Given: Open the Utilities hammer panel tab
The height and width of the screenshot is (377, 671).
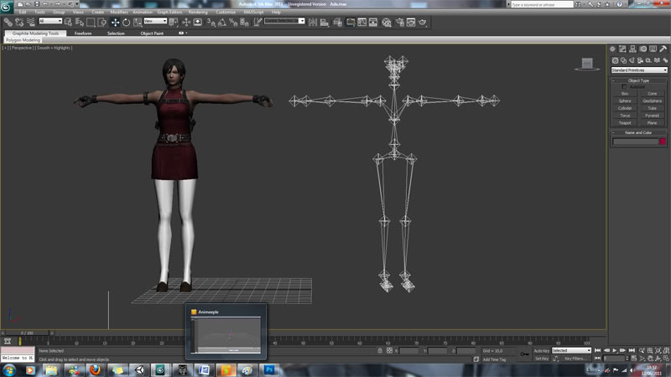Looking at the screenshot, I should click(x=663, y=49).
